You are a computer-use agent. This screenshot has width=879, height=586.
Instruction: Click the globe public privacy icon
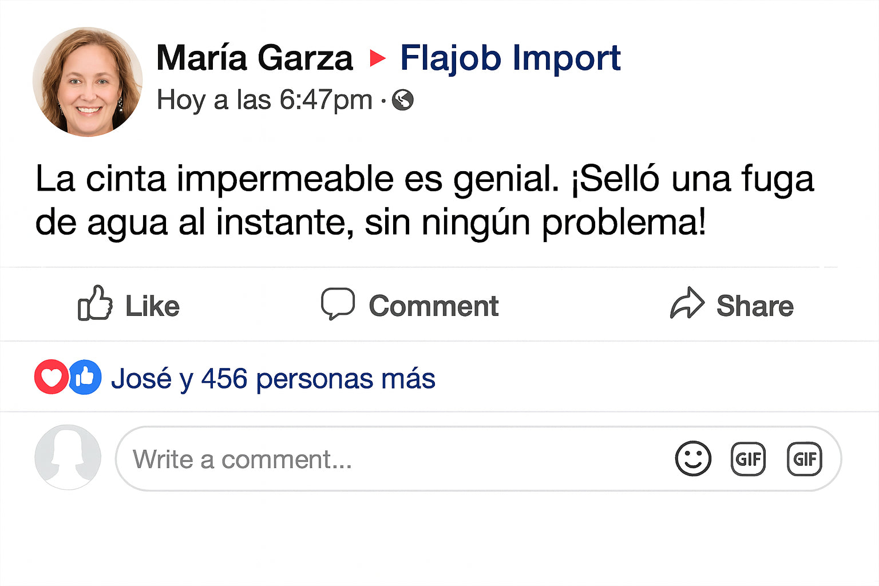[403, 100]
